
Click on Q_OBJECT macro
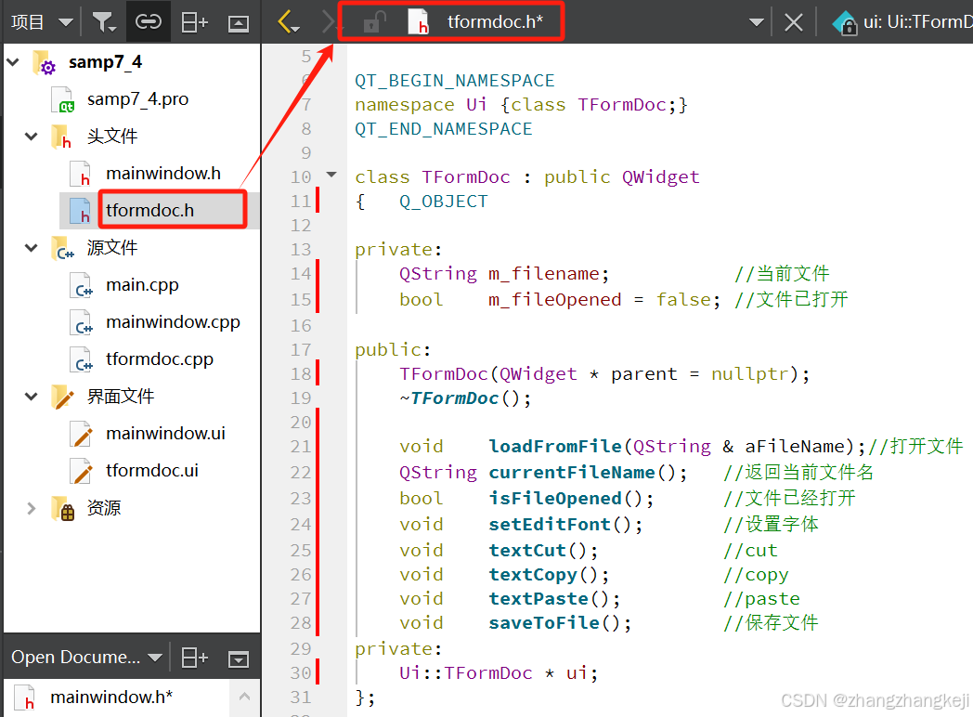(x=443, y=202)
